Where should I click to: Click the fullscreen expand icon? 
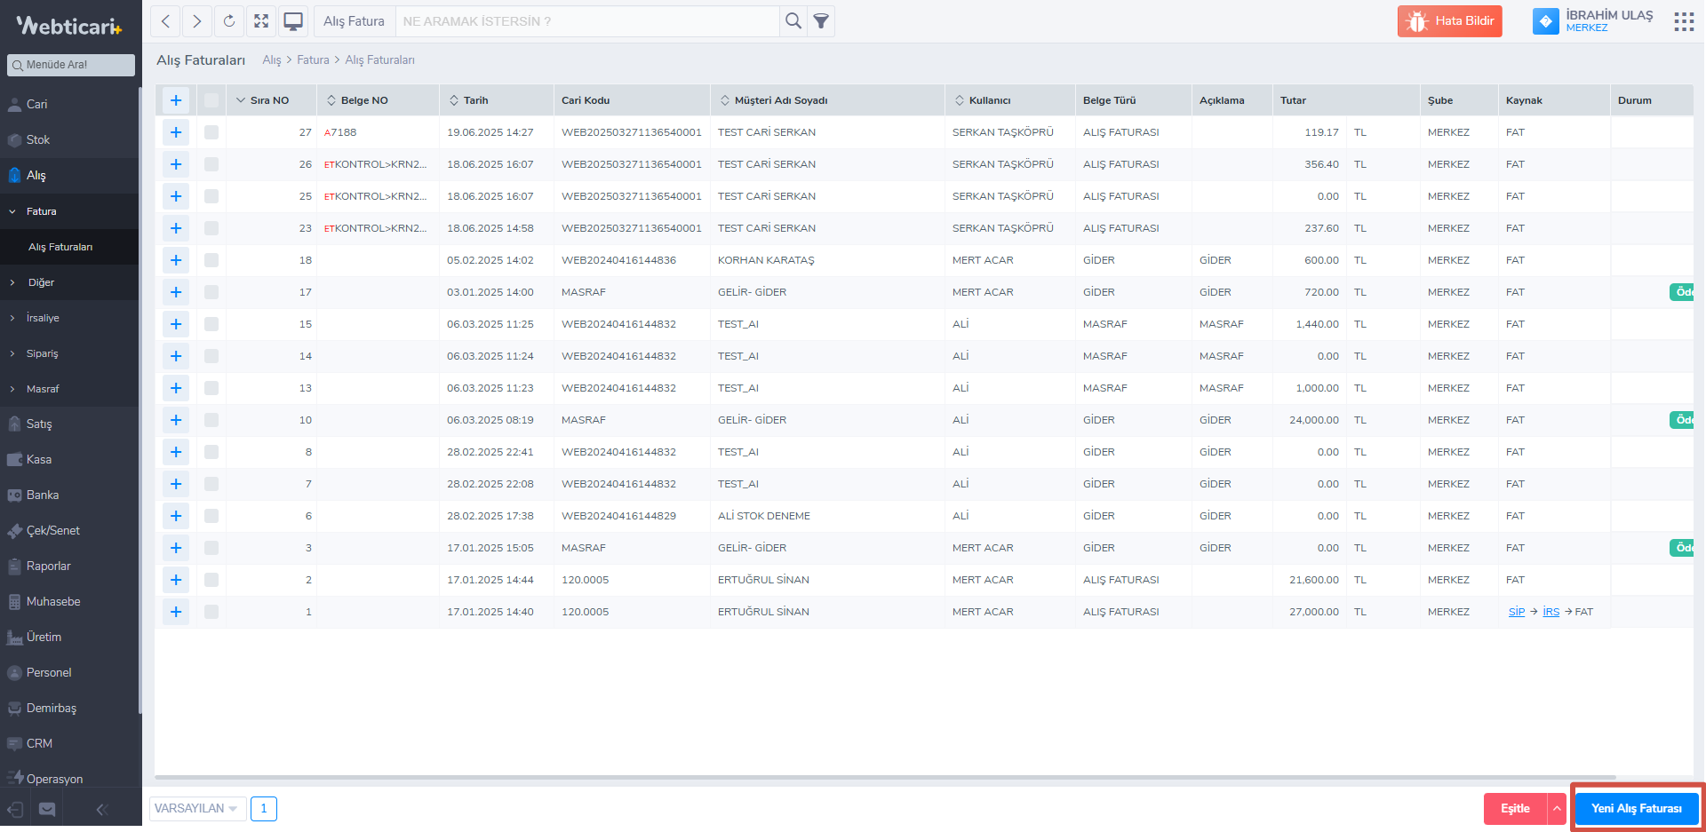[x=261, y=21]
